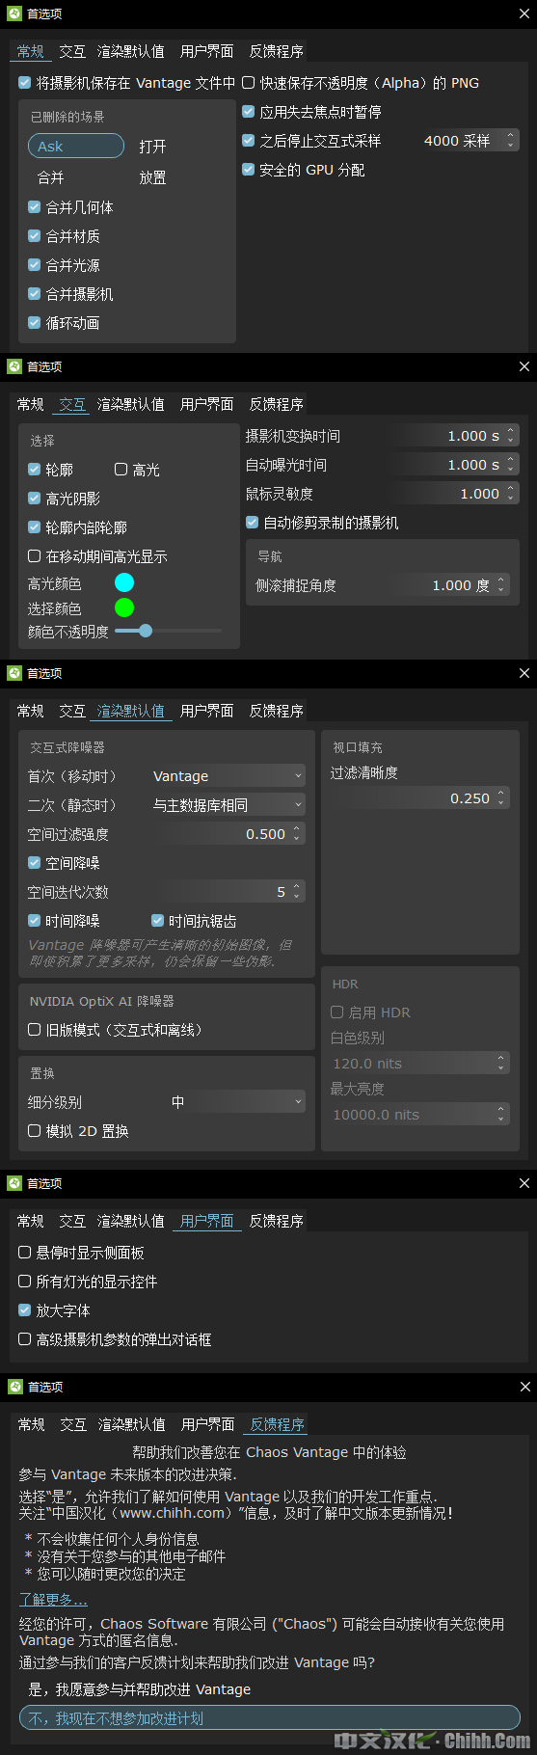Open the 细分级别 dropdown set to 中
Image resolution: width=537 pixels, height=1755 pixels.
[236, 1102]
